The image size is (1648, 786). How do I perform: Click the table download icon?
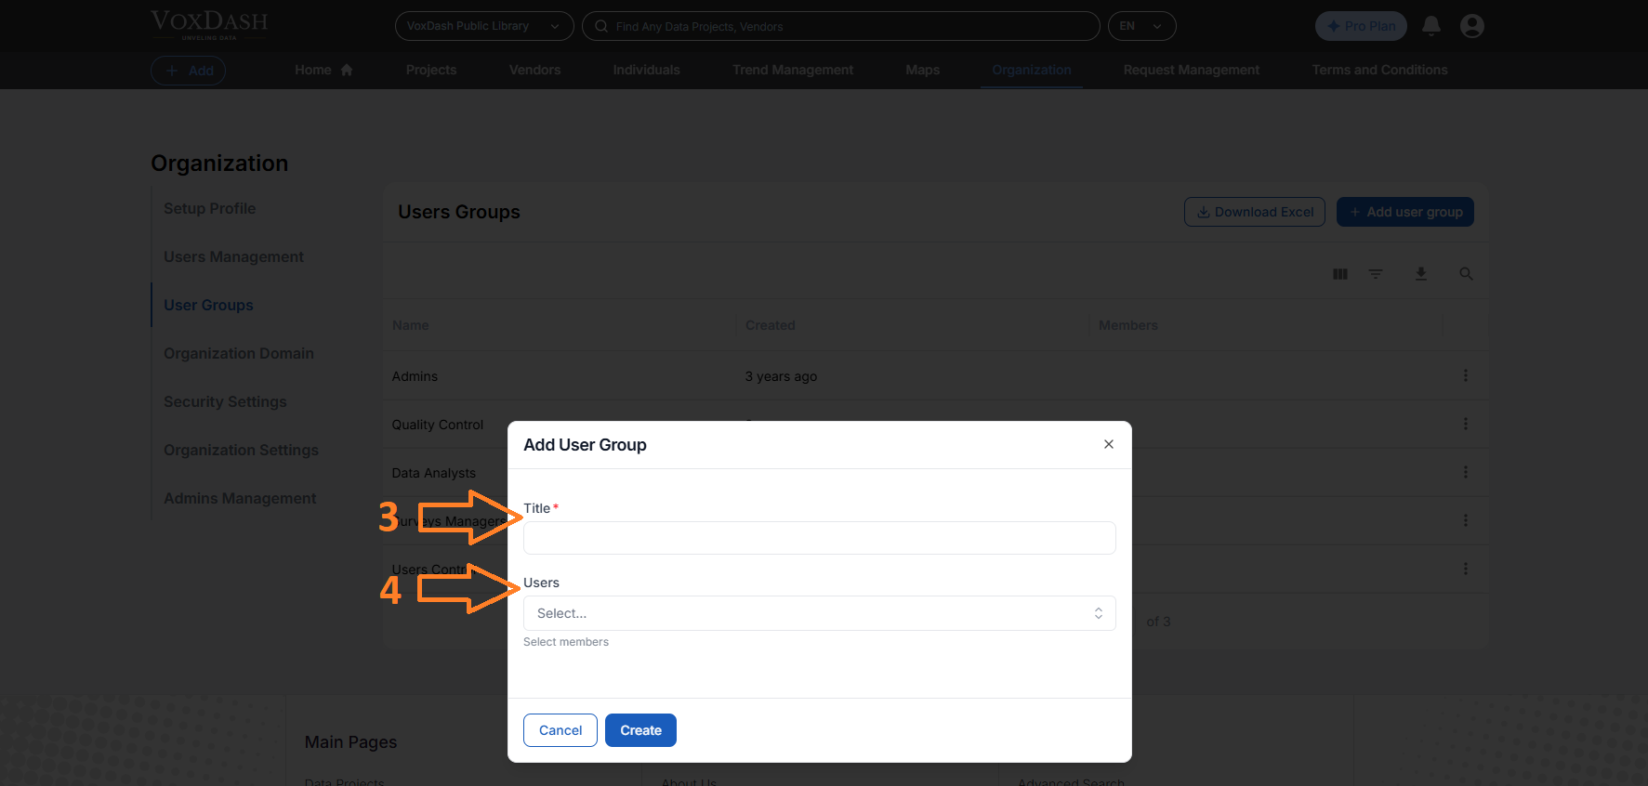click(x=1420, y=274)
